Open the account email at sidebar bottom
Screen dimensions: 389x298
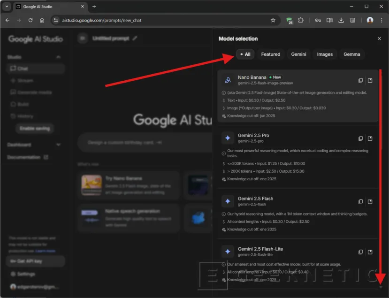(35, 287)
